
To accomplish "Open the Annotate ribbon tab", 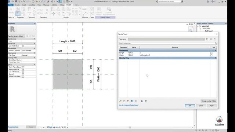I will (32, 5).
